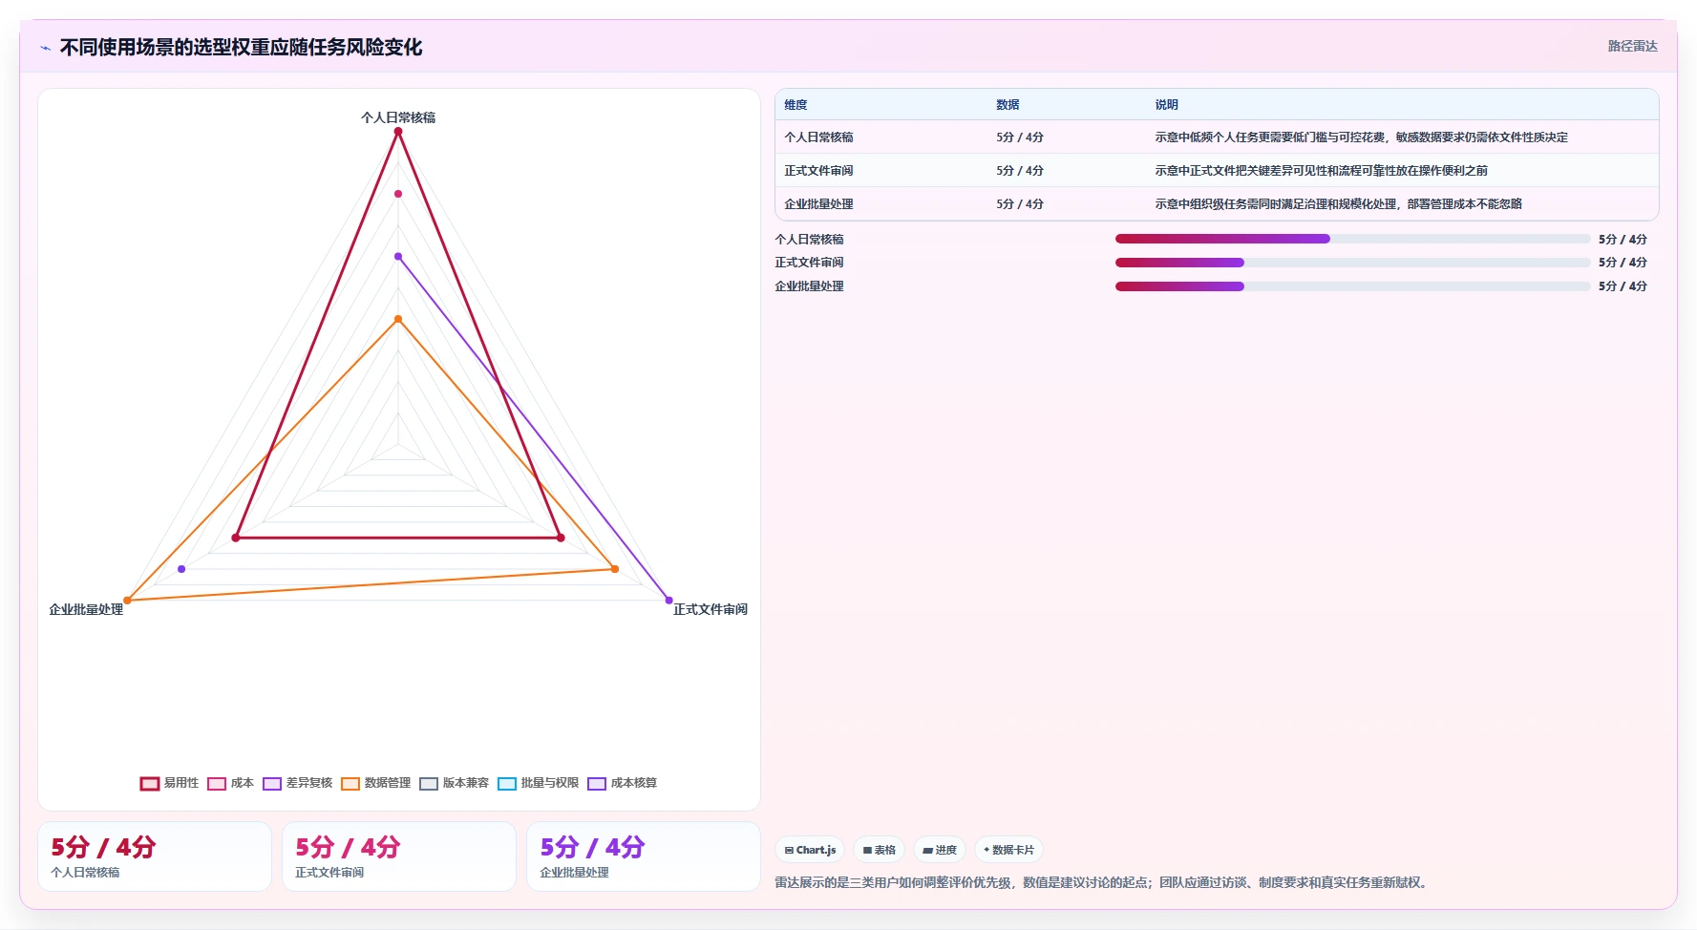
Task: Click the crimson data point at radar top vertex
Action: (x=398, y=132)
